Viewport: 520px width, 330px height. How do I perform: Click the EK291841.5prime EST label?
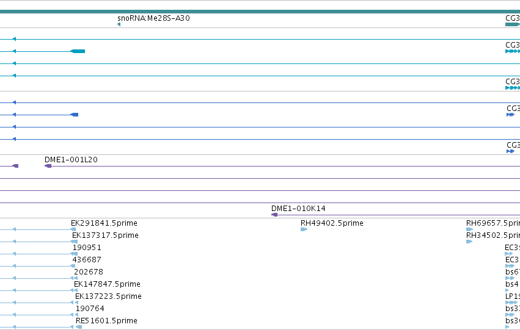tap(104, 223)
